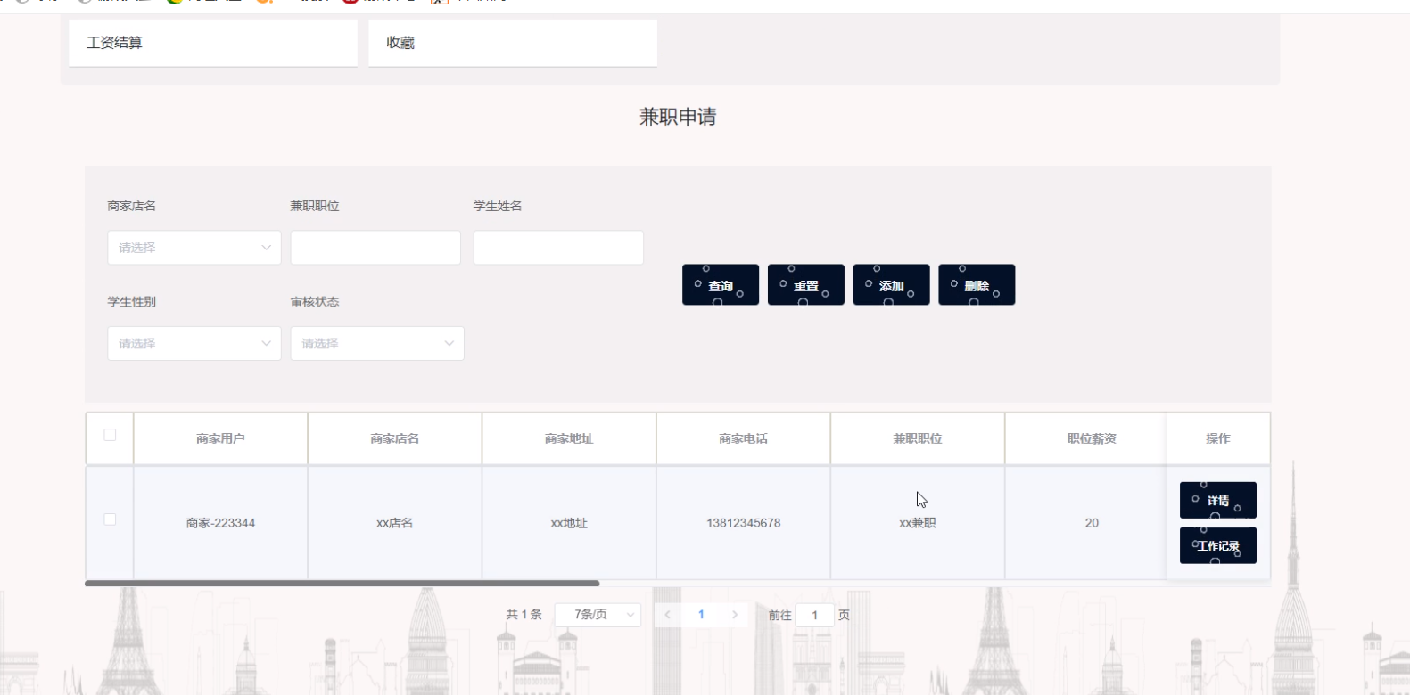Click the 商家电话 column header

[x=744, y=438]
